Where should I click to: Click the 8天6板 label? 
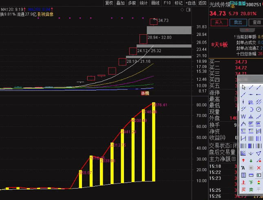point(219,45)
